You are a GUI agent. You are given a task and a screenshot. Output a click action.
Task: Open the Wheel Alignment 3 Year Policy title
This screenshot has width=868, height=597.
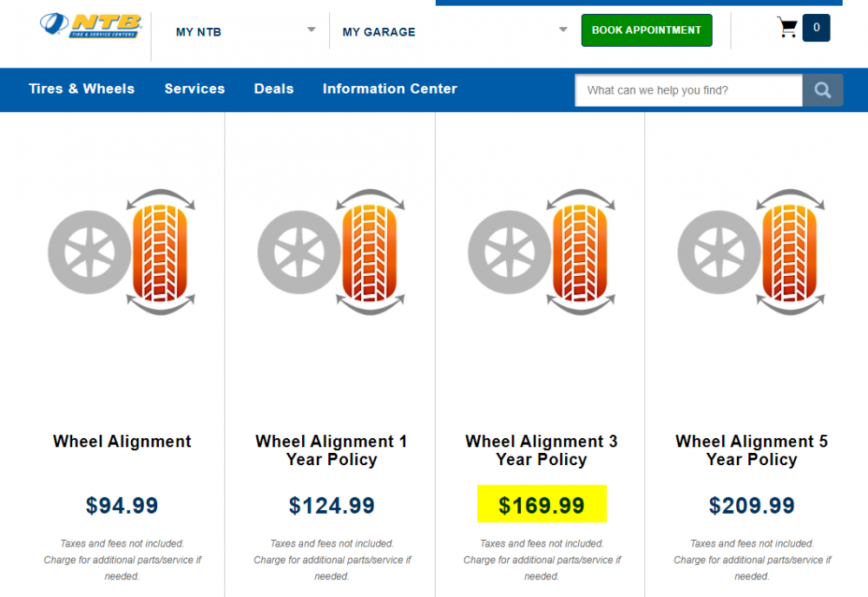(542, 450)
